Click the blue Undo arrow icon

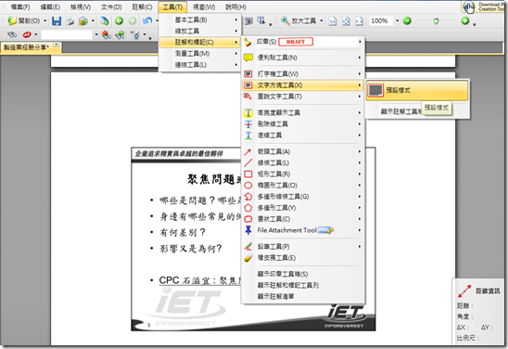pyautogui.click(x=147, y=21)
